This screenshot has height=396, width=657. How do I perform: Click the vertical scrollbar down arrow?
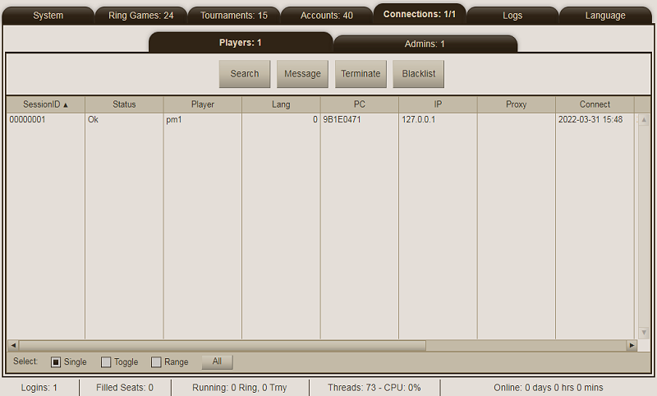coord(644,333)
